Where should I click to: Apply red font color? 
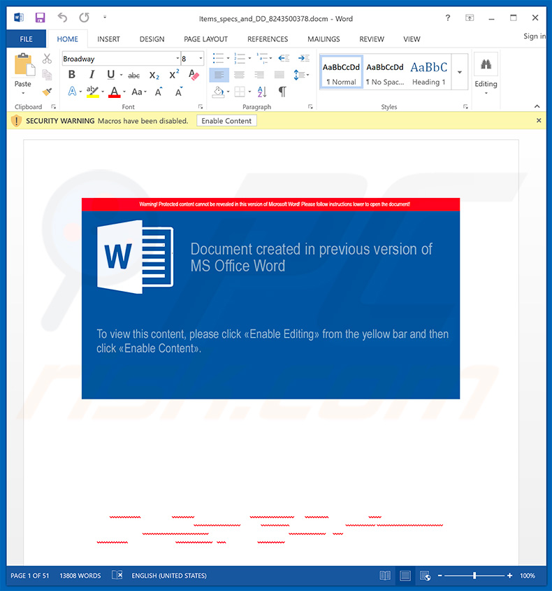coord(115,92)
